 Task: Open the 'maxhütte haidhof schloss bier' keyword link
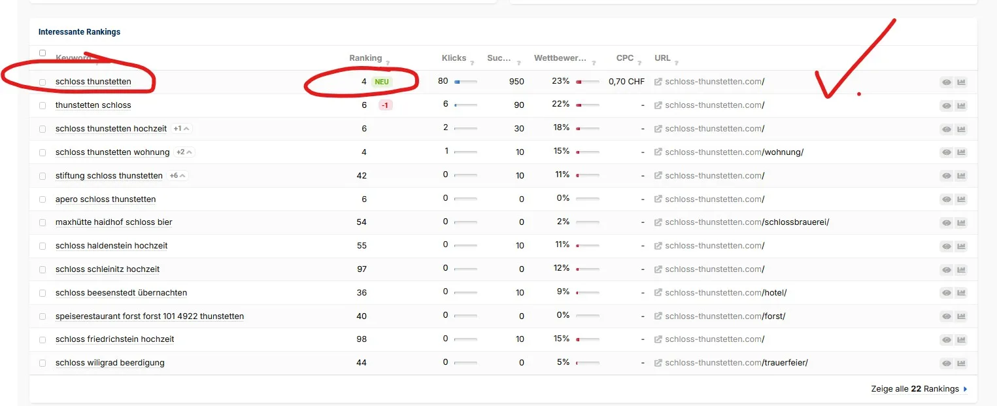point(114,222)
